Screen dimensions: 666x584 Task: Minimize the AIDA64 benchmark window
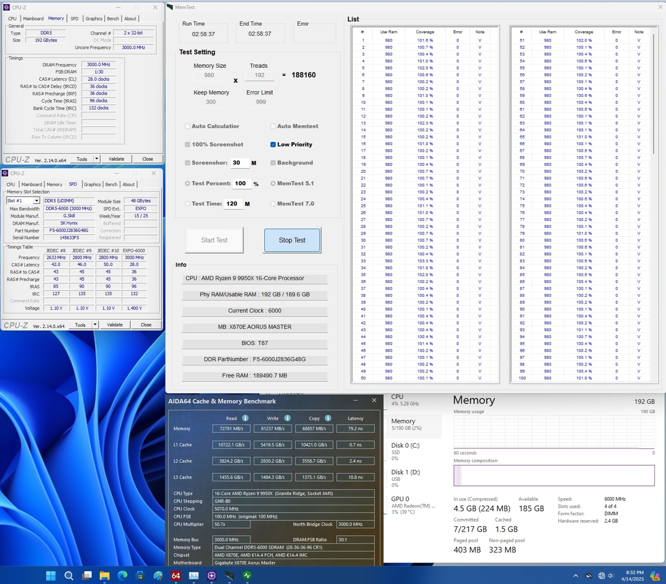[x=355, y=400]
